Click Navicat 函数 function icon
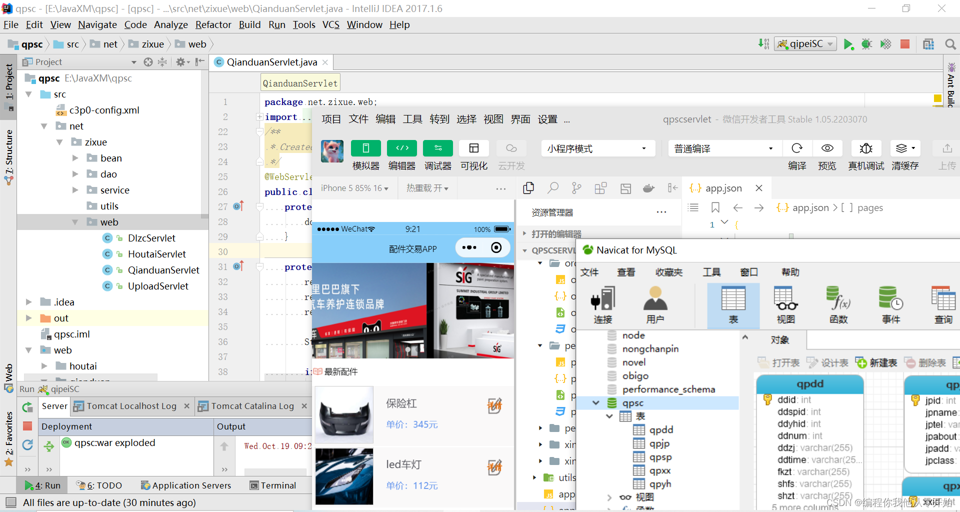960x512 pixels. coord(838,305)
